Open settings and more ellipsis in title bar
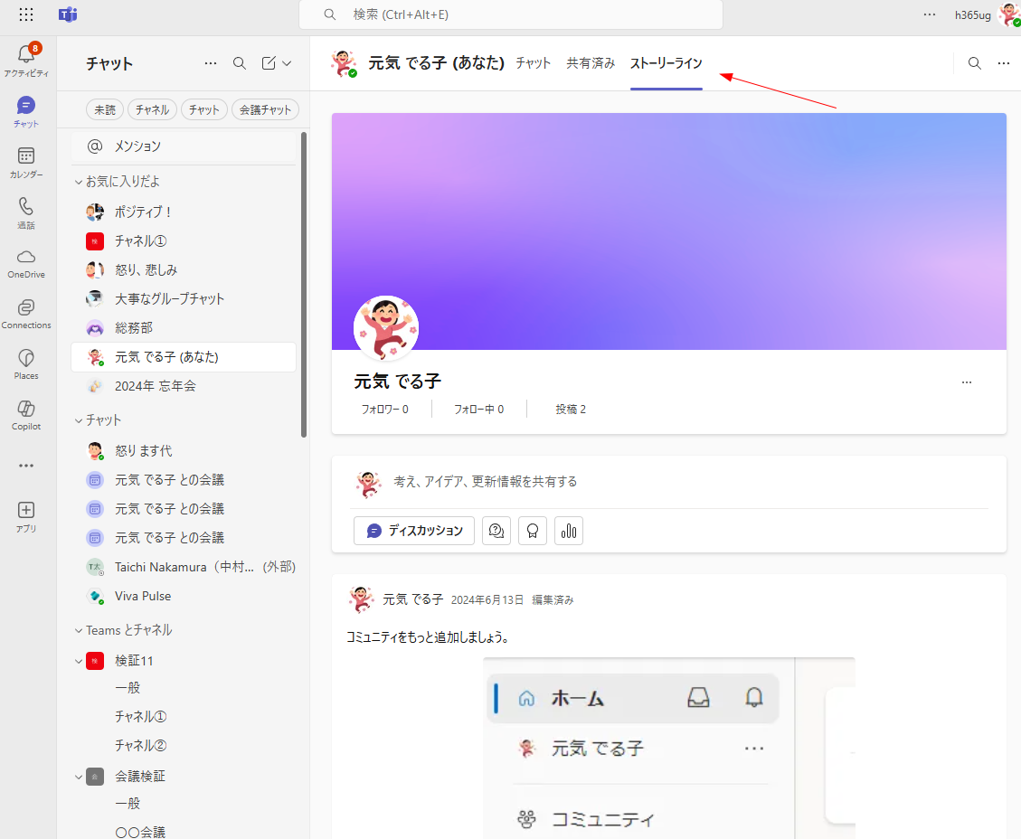 click(x=929, y=14)
